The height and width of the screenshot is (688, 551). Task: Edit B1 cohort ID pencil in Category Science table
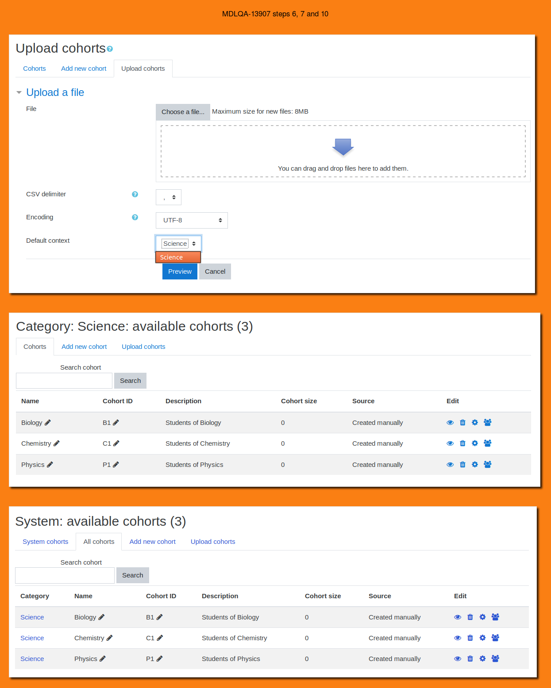116,423
